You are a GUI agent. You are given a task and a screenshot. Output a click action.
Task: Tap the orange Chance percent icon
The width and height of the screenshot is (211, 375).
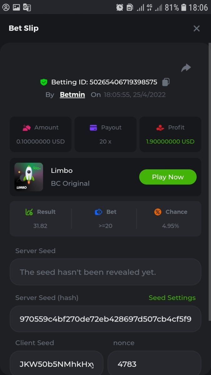[158, 212]
